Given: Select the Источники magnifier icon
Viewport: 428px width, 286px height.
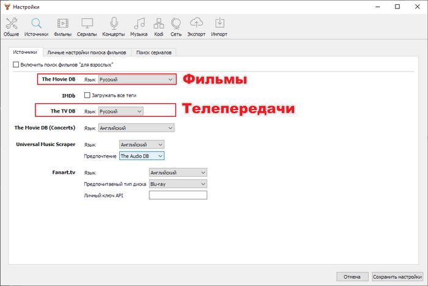Looking at the screenshot, I should pos(36,26).
